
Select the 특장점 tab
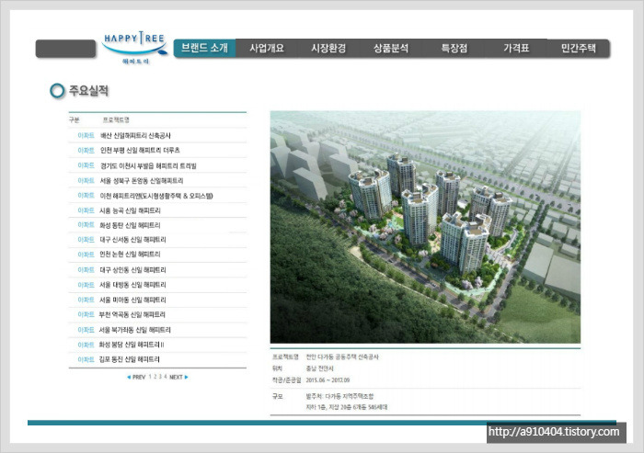tap(454, 48)
